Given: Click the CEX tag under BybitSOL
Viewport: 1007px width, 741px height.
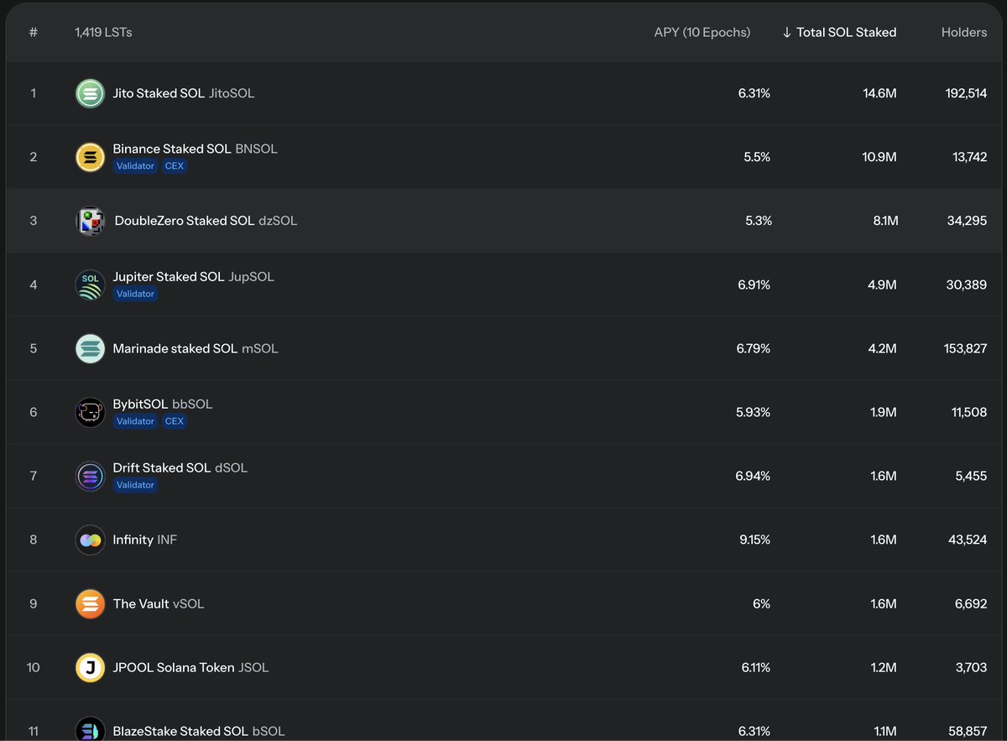Looking at the screenshot, I should [x=174, y=421].
